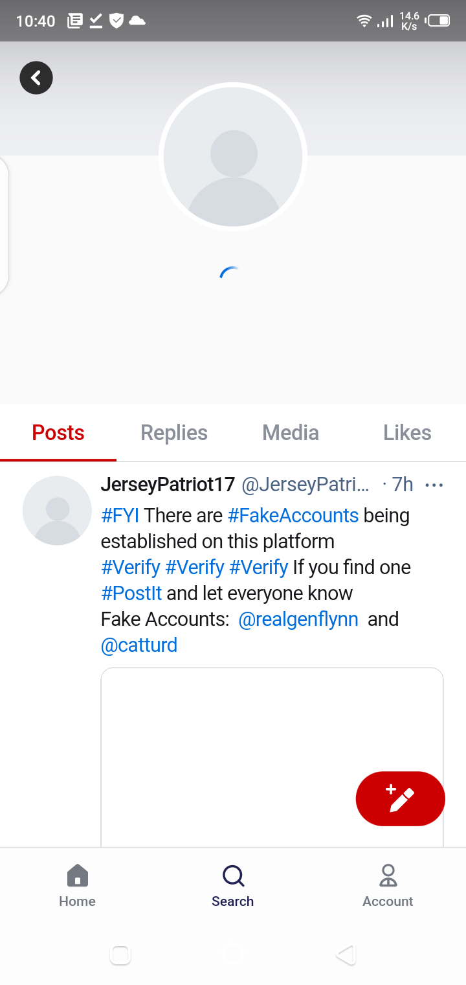466x985 pixels.
Task: Tap the #FYI hashtag
Action: (120, 516)
